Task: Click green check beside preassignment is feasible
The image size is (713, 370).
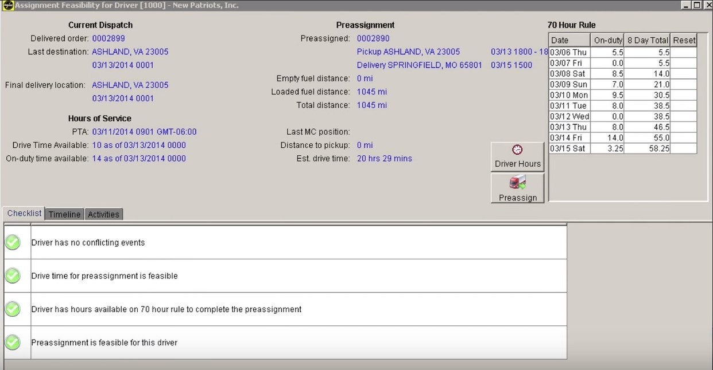Action: (x=13, y=343)
